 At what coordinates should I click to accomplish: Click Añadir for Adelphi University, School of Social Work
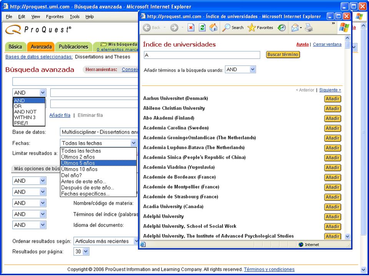[332, 227]
